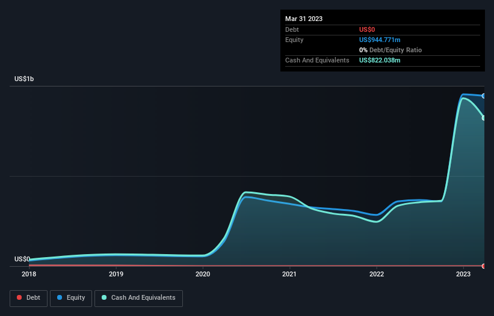Click the Equity tooltip row label
This screenshot has height=316, width=494.
click(294, 40)
